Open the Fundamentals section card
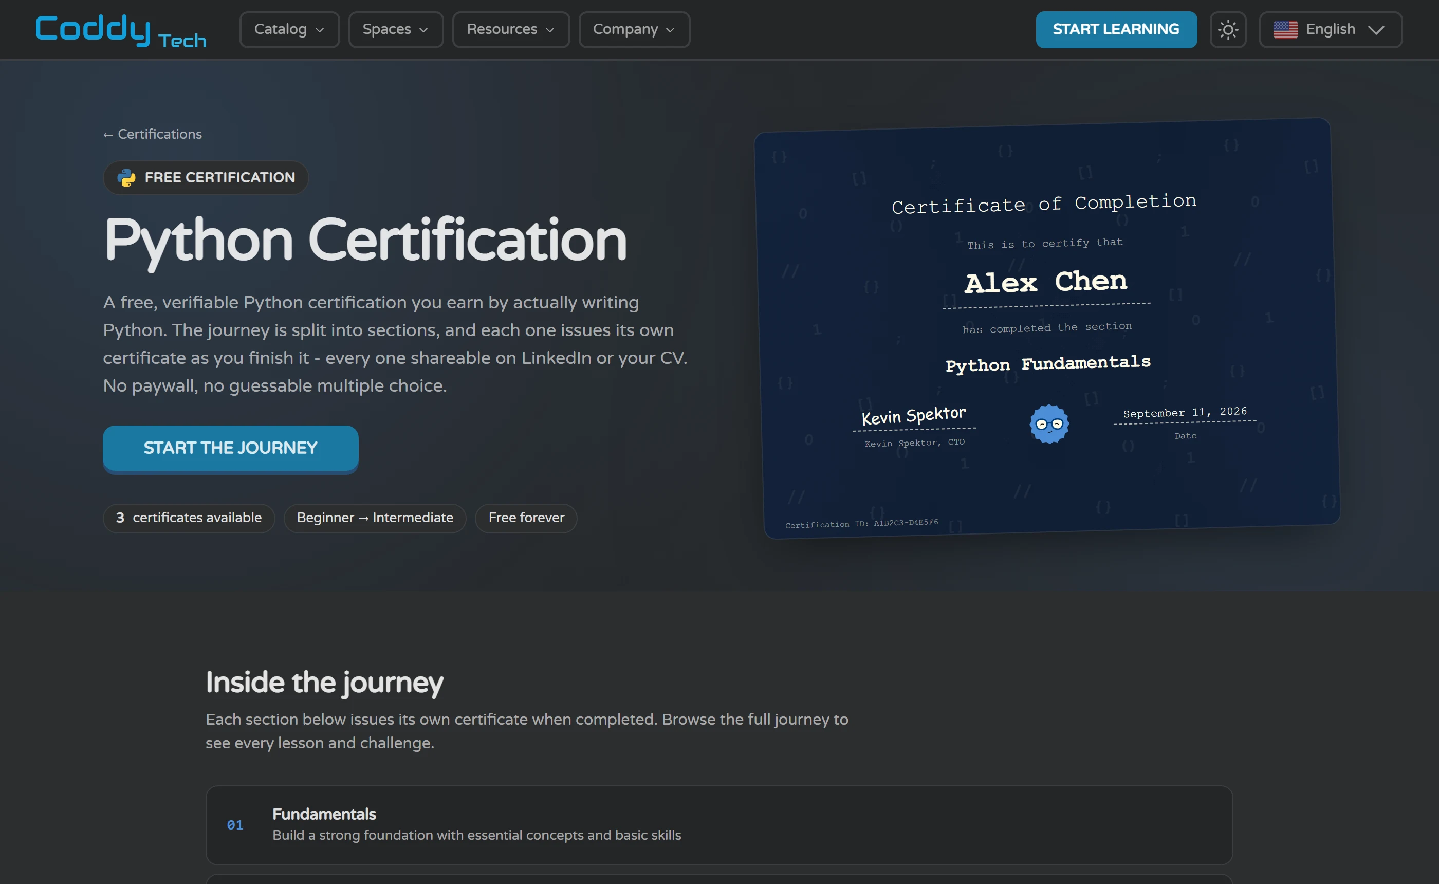This screenshot has width=1439, height=884. coord(719,825)
